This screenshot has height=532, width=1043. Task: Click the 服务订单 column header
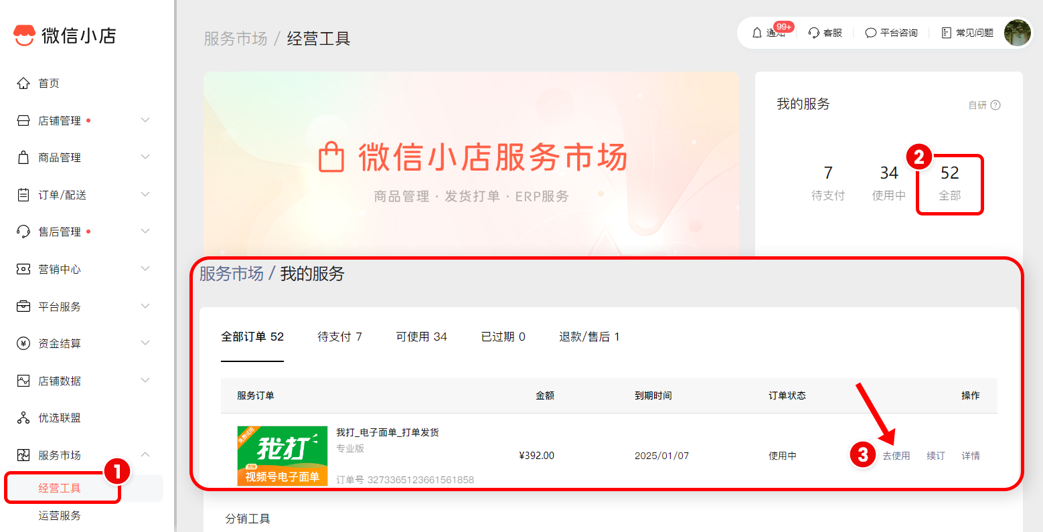[256, 395]
